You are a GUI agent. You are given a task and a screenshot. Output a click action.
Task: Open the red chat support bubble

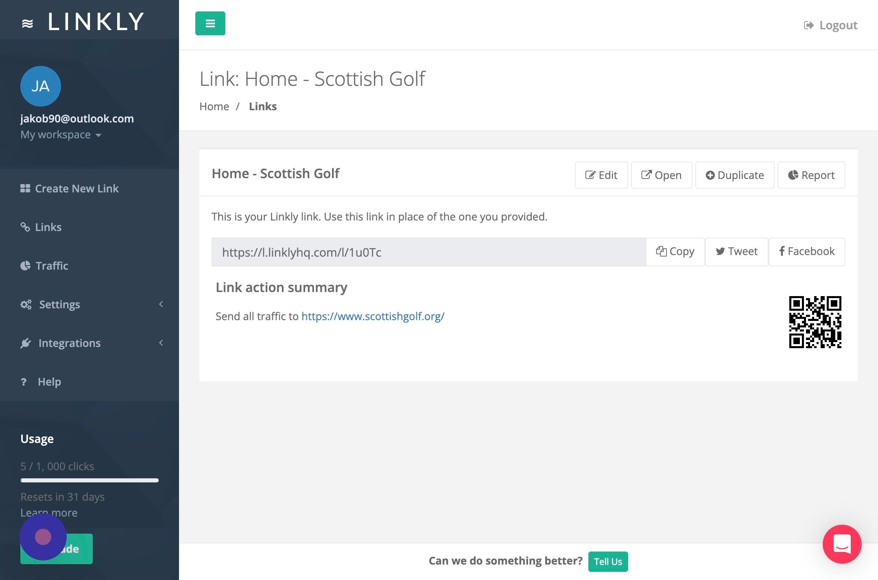tap(842, 544)
